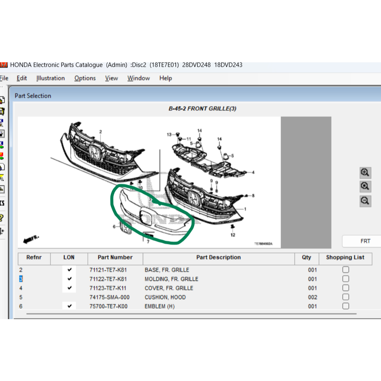Click the Honda logo in the title bar
381x381 pixels.
coord(4,65)
